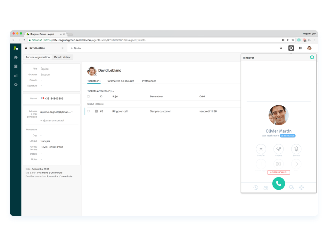
Task: Click the key password icon in address bar
Action: coord(288,40)
